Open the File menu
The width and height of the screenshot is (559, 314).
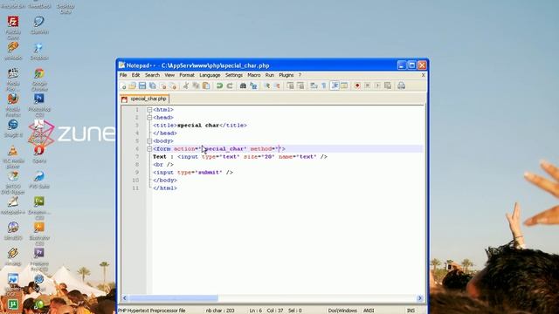tap(123, 75)
